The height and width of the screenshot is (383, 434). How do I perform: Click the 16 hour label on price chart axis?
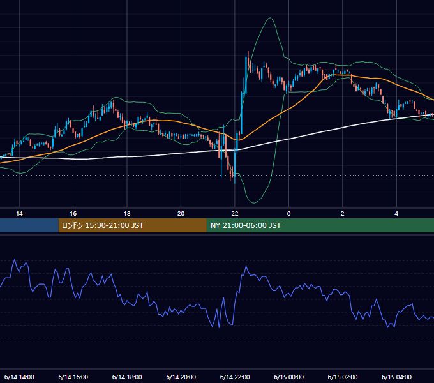pyautogui.click(x=73, y=214)
